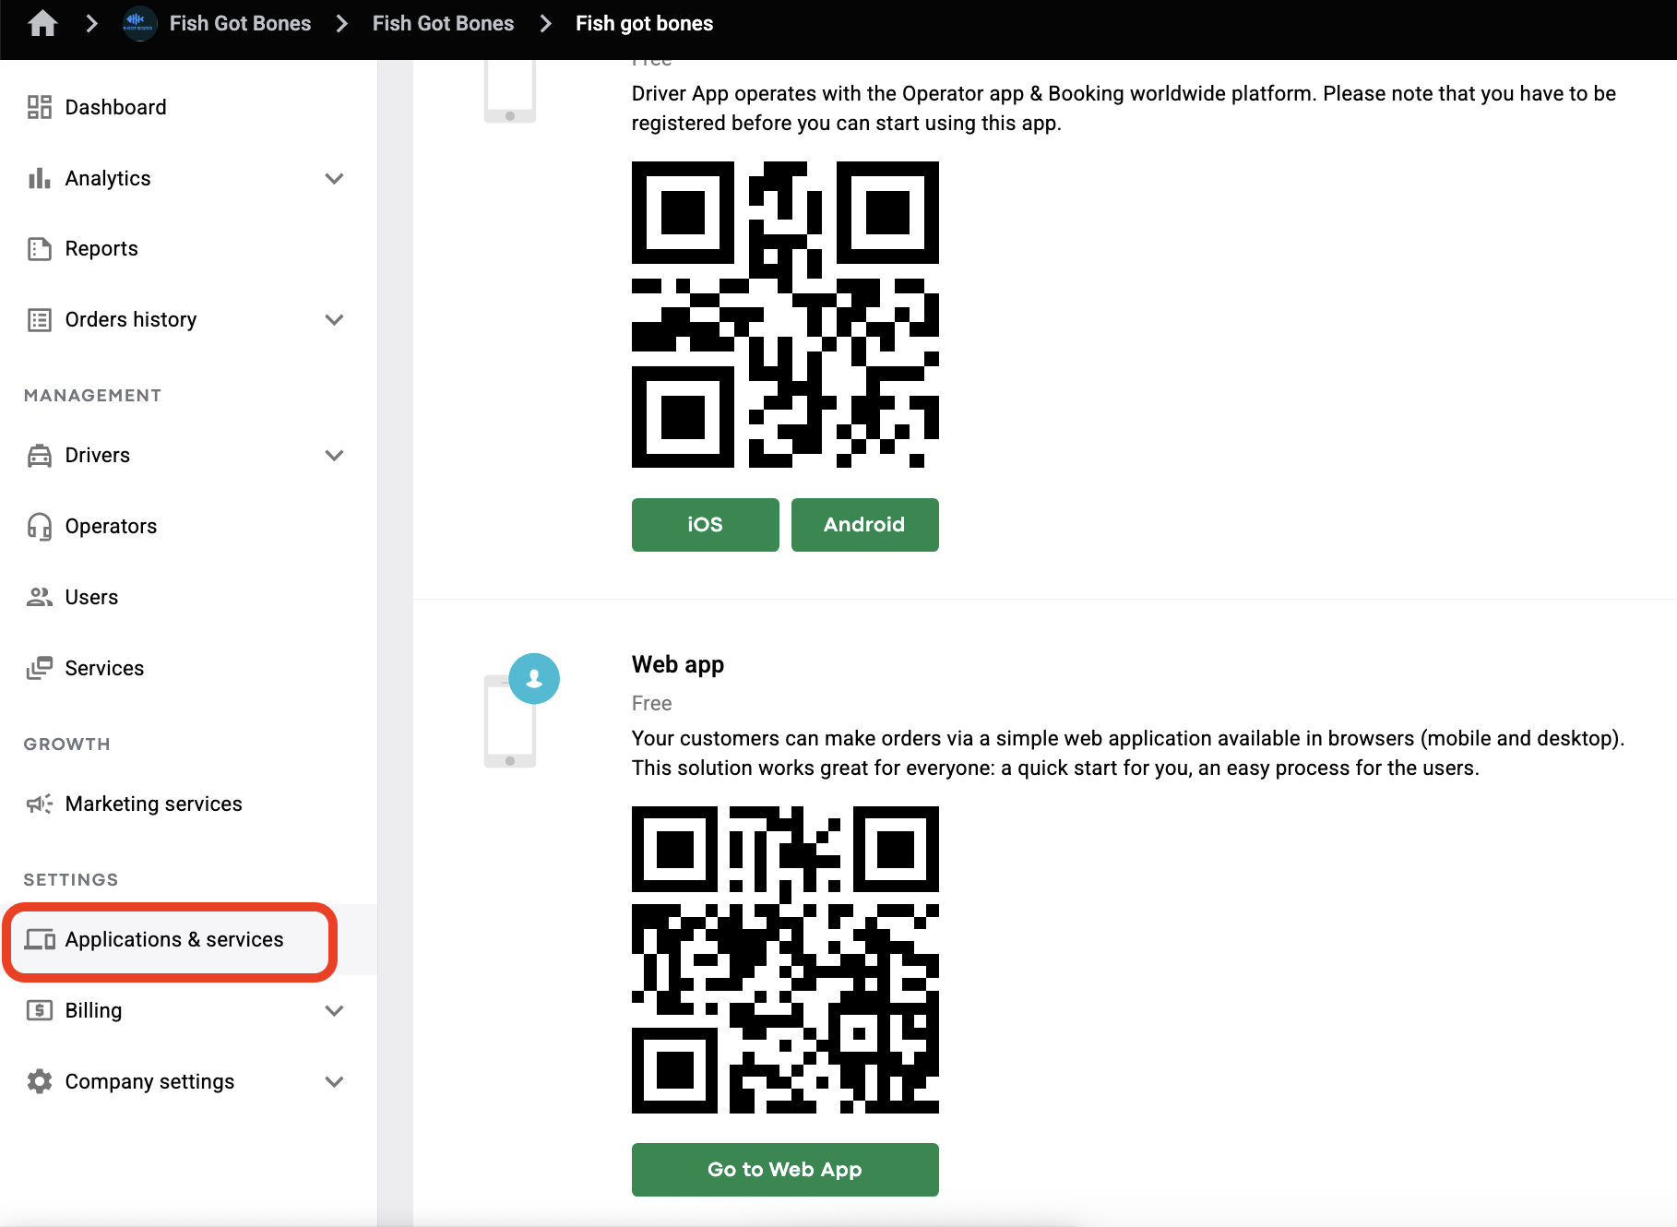Click the Reports document icon
This screenshot has width=1677, height=1227.
tap(39, 249)
